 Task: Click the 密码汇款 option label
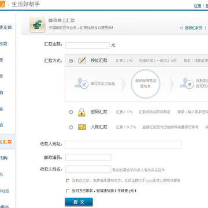pyautogui.click(x=99, y=112)
